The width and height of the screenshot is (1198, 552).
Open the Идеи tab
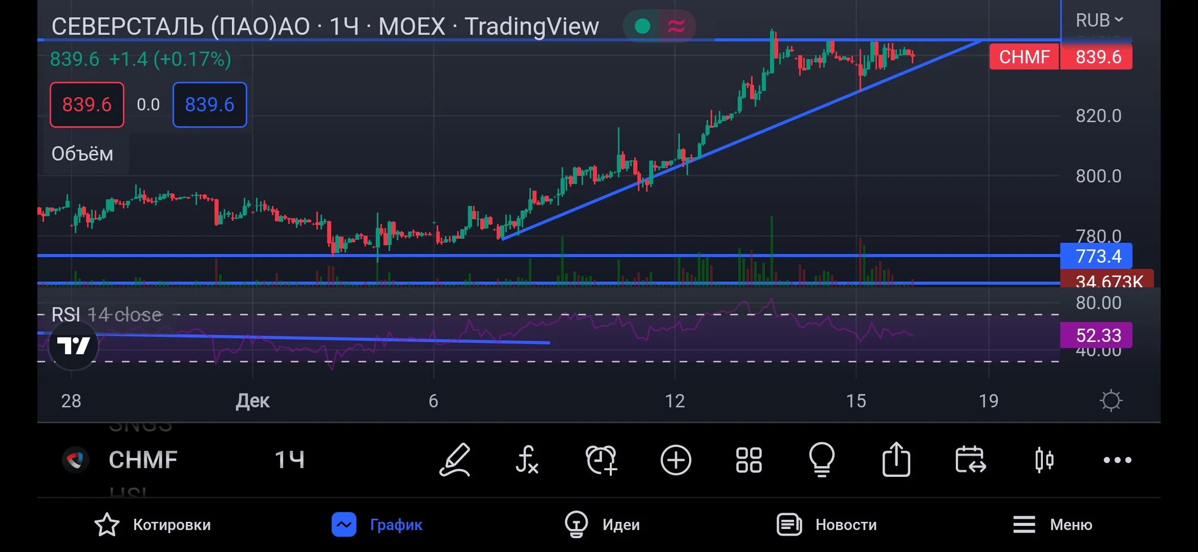pos(602,525)
